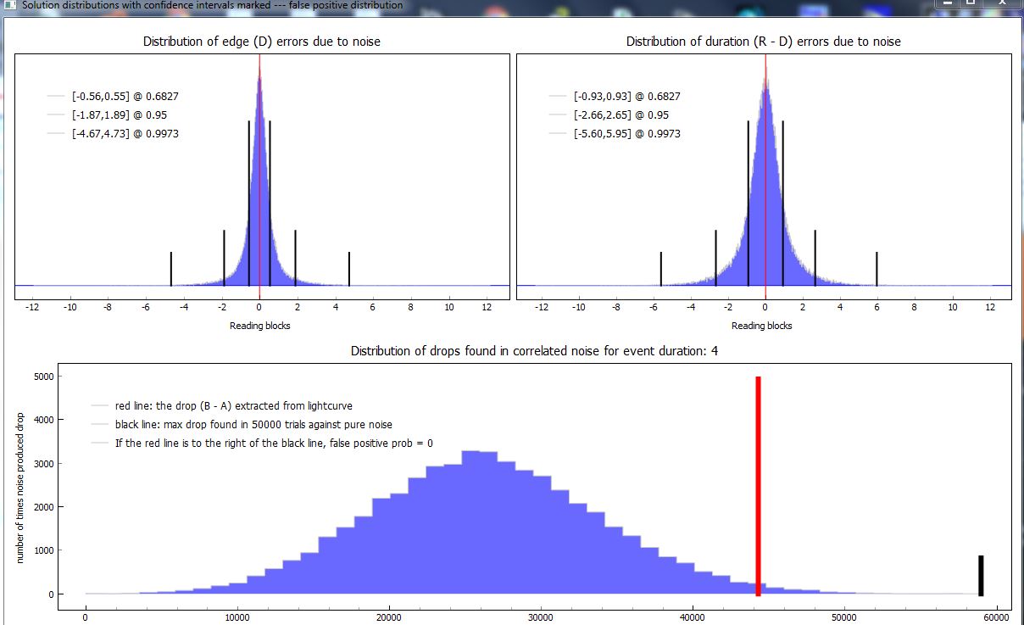1024x625 pixels.
Task: Select the [-0.56,0.55] @ 0.6827 legend entry
Action: pyautogui.click(x=125, y=97)
